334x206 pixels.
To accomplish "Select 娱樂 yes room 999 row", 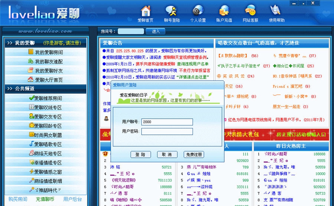I will 214,180.
